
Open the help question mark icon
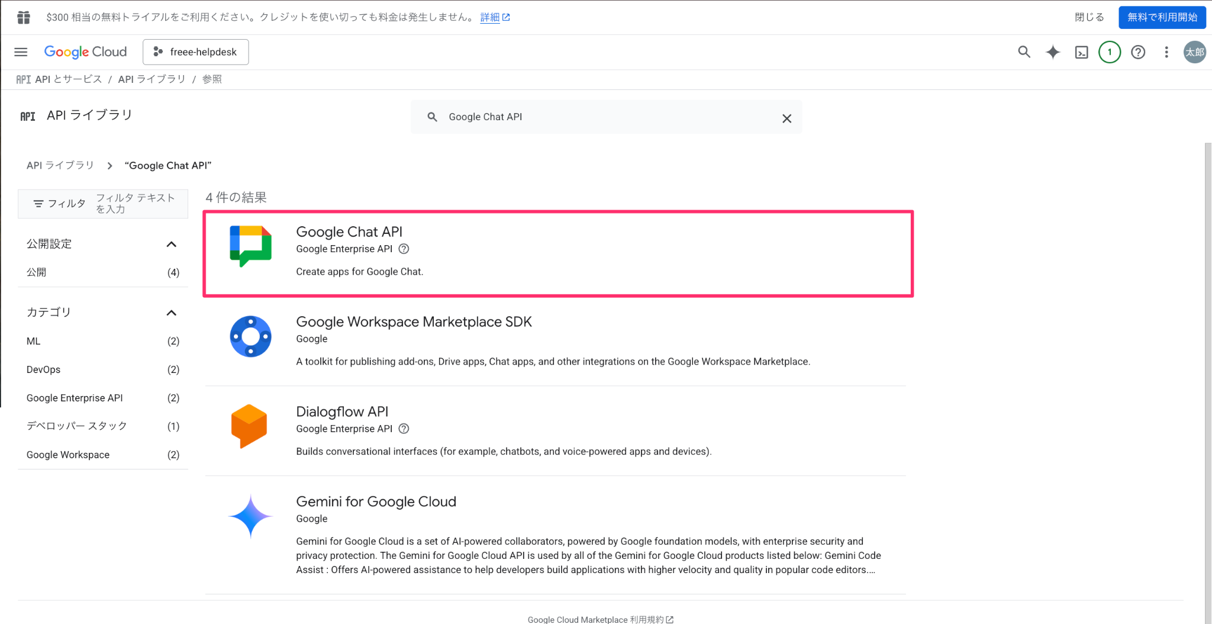pos(1138,52)
